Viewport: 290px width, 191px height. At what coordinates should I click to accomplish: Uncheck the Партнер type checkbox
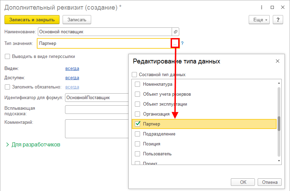(x=138, y=124)
